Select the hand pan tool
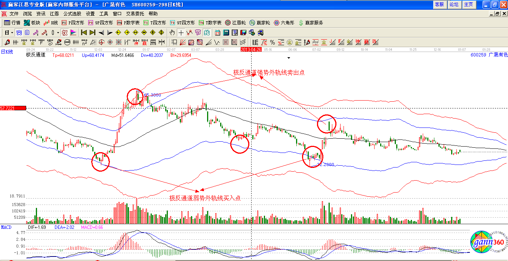Viewport: 508px width, 261px height. pos(172,33)
